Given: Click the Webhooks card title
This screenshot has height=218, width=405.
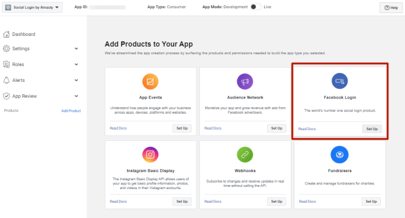Looking at the screenshot, I should 245,171.
